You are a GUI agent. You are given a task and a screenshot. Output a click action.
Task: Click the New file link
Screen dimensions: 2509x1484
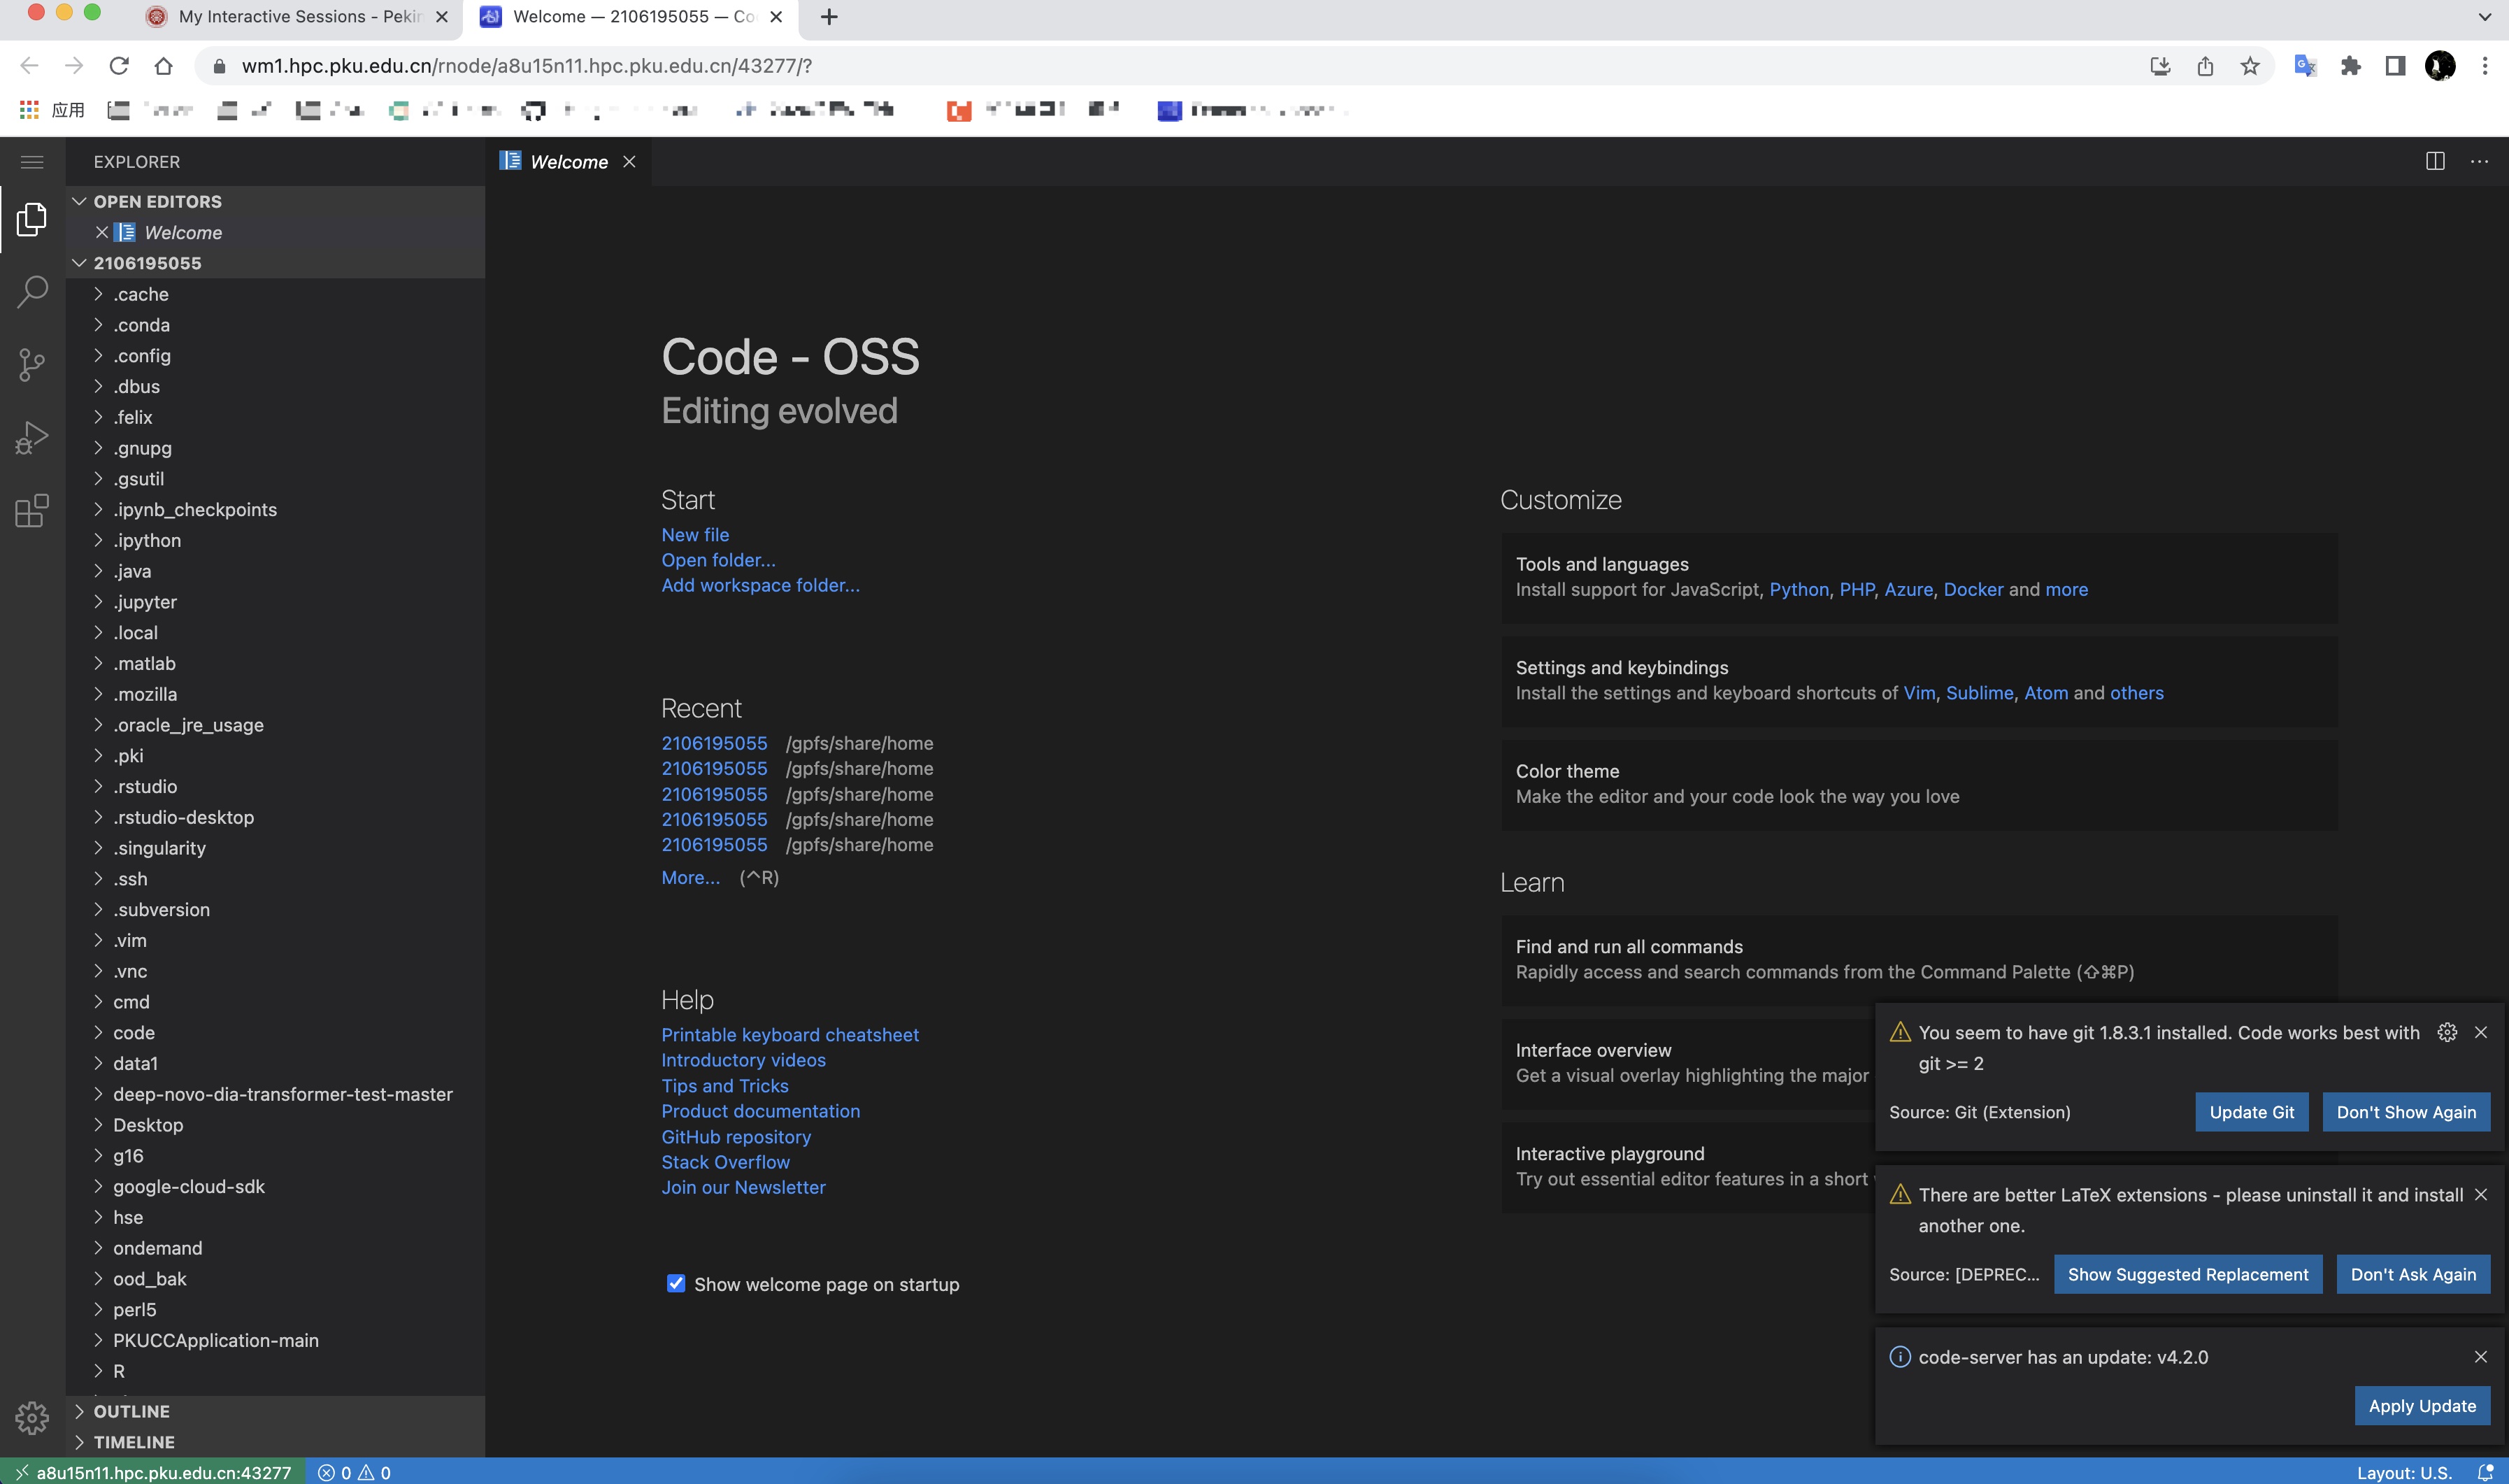pyautogui.click(x=694, y=535)
